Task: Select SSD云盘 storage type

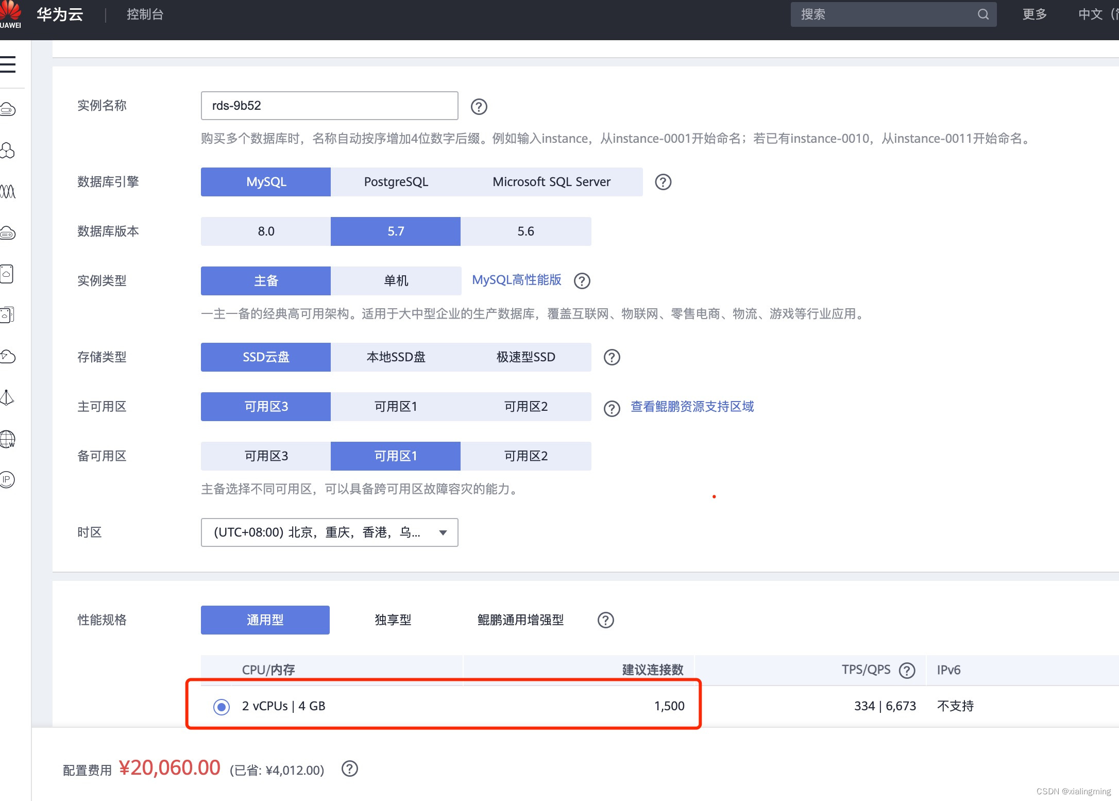Action: pos(266,357)
